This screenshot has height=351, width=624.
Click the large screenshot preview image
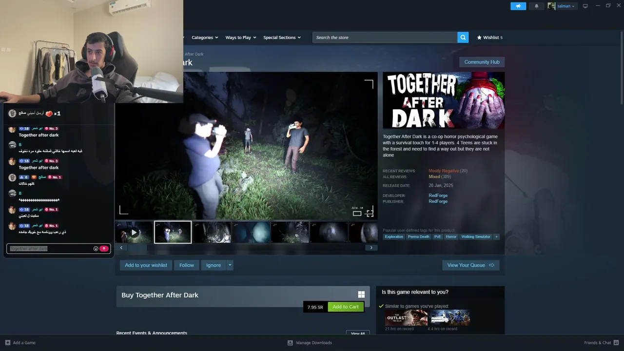pyautogui.click(x=246, y=146)
